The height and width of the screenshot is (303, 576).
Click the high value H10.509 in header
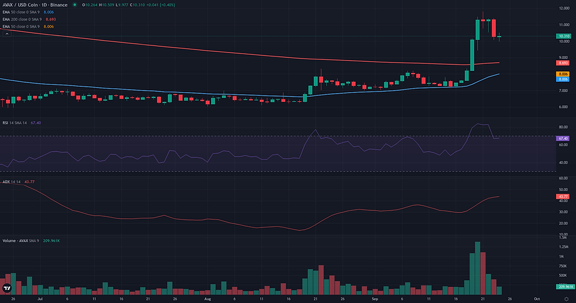[x=106, y=5]
